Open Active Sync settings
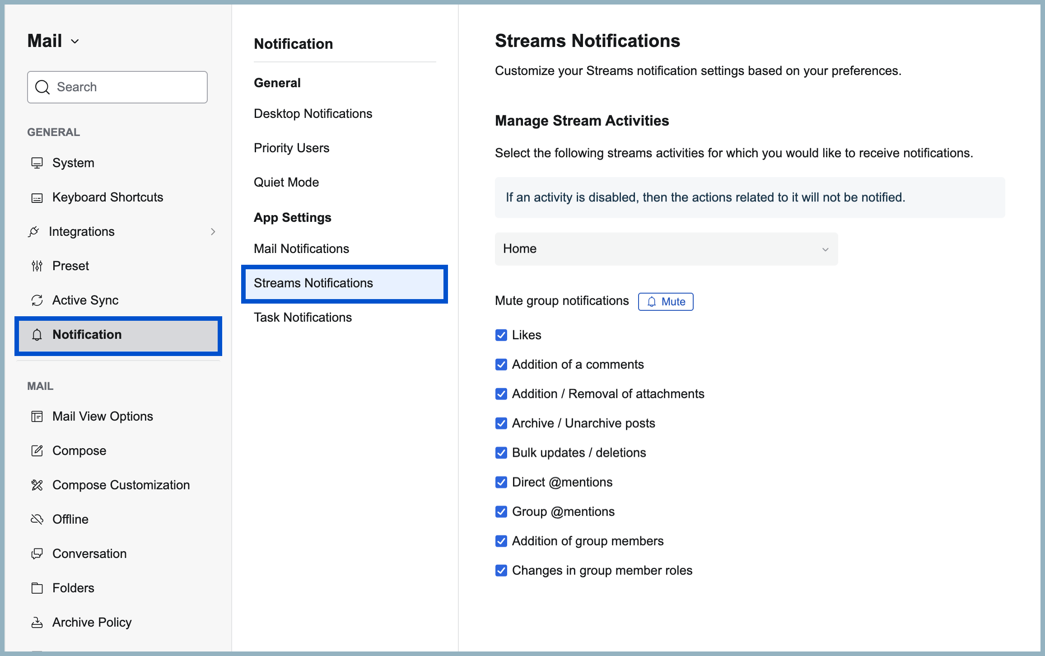The width and height of the screenshot is (1045, 656). pyautogui.click(x=85, y=300)
